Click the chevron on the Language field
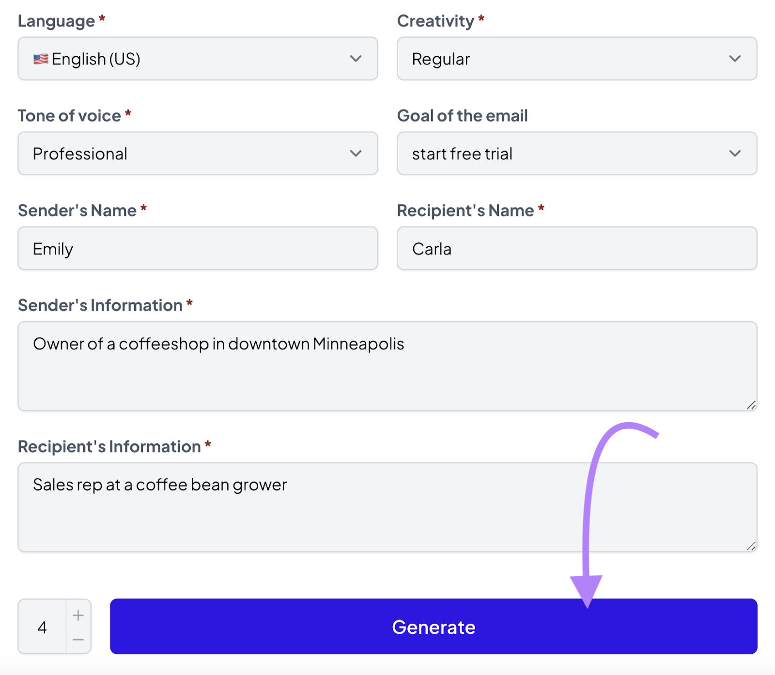The width and height of the screenshot is (775, 675). [356, 59]
